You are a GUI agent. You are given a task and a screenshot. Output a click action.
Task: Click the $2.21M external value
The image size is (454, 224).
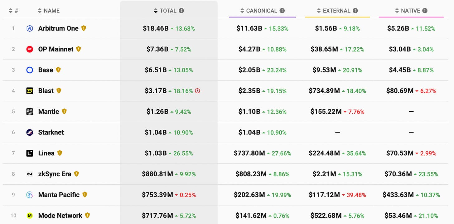[x=324, y=174]
